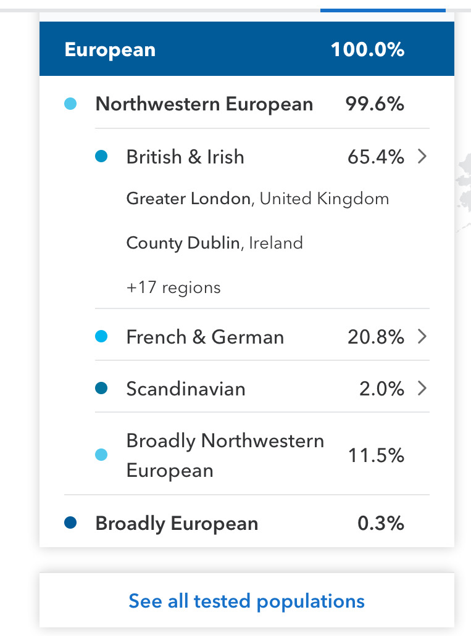This screenshot has width=471, height=636.
Task: Expand British & Irish chevron arrow
Action: [x=422, y=156]
